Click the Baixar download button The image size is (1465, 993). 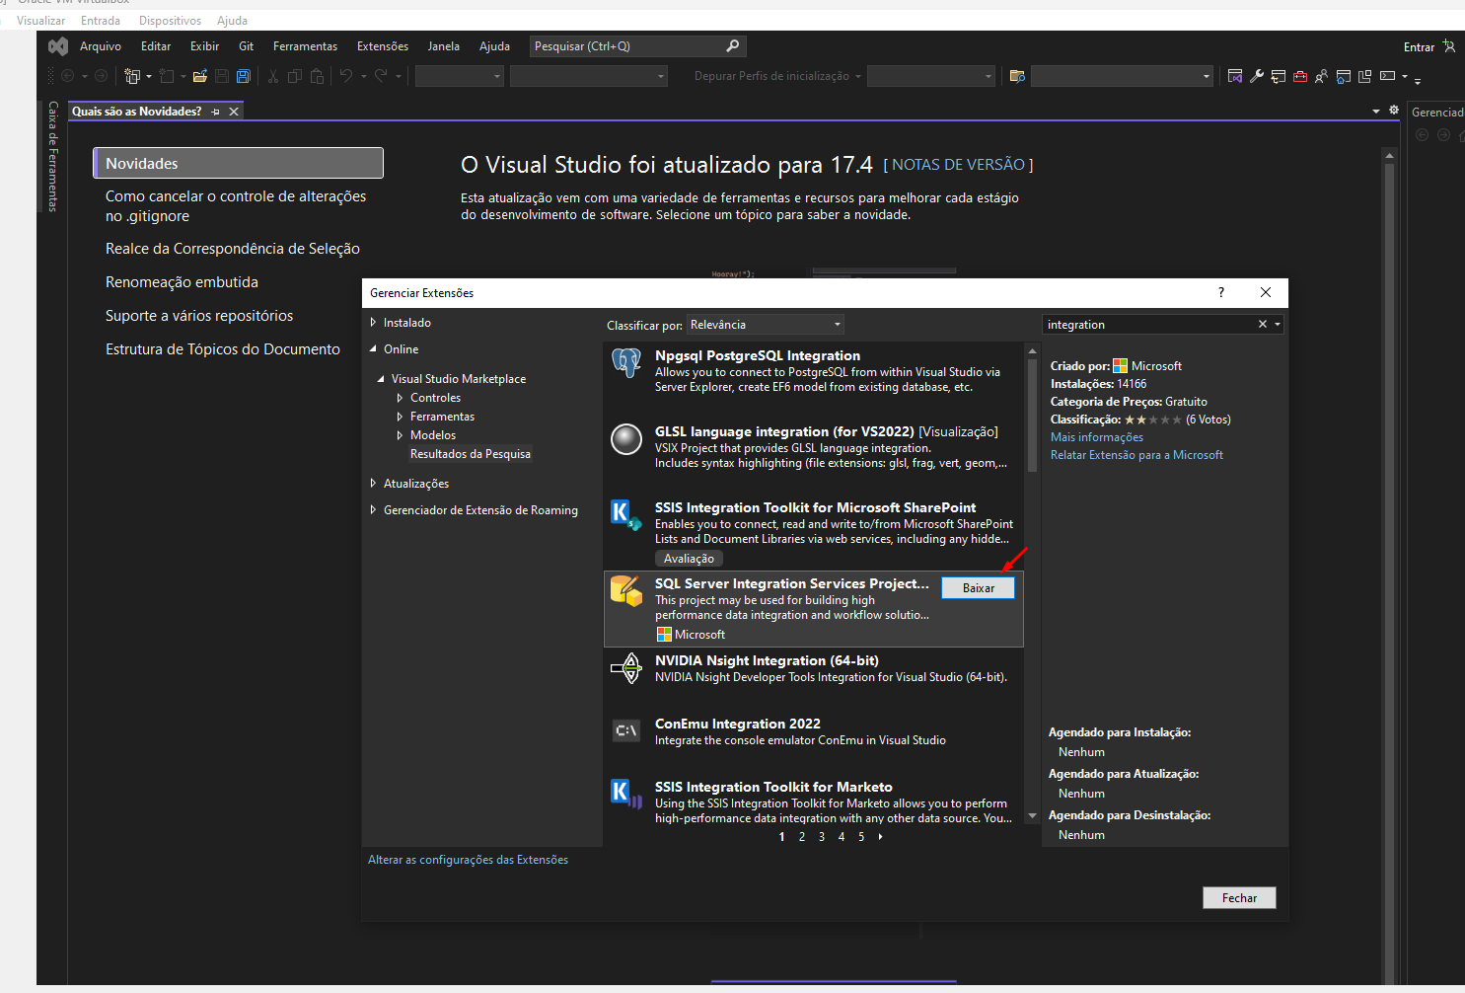(x=979, y=588)
